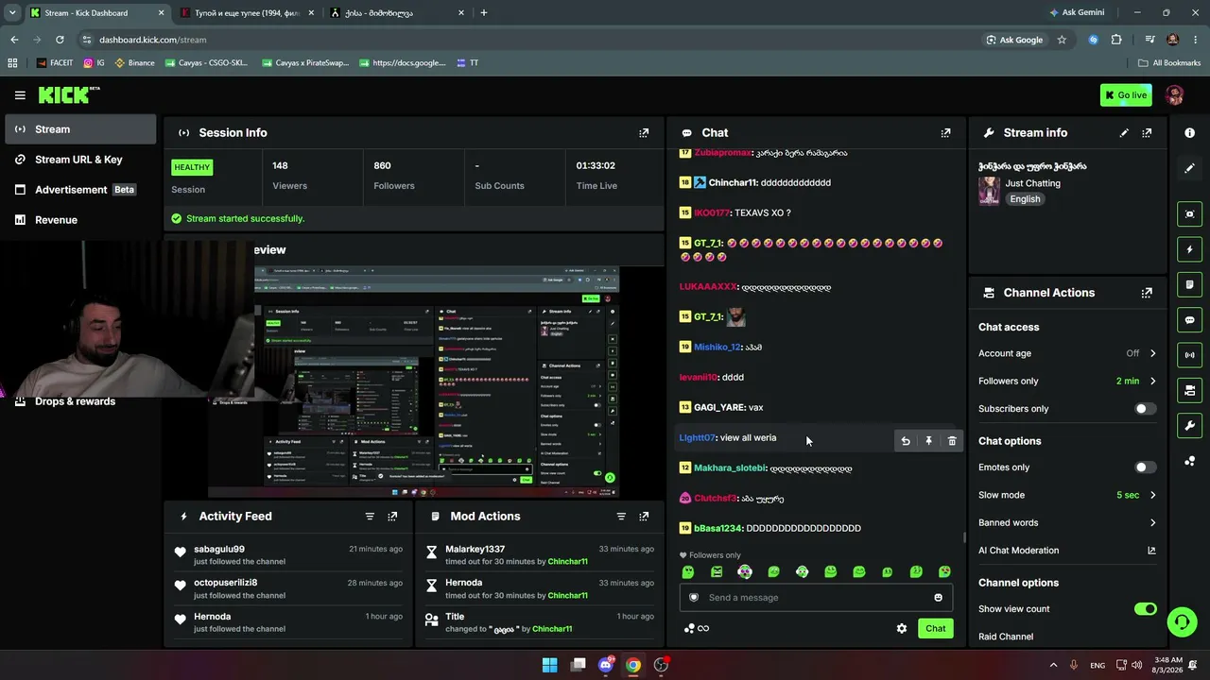
Task: Open Chinchar11's profile from chat
Action: point(733,183)
